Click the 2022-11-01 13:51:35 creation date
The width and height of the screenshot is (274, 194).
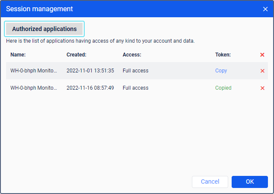[90, 71]
